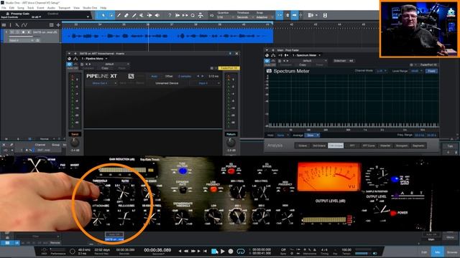
Task: Toggle Solo on the audio track
Action: pos(17,32)
